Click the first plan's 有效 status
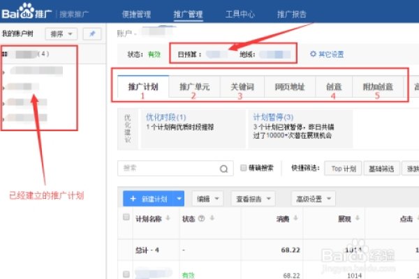 click(x=188, y=275)
